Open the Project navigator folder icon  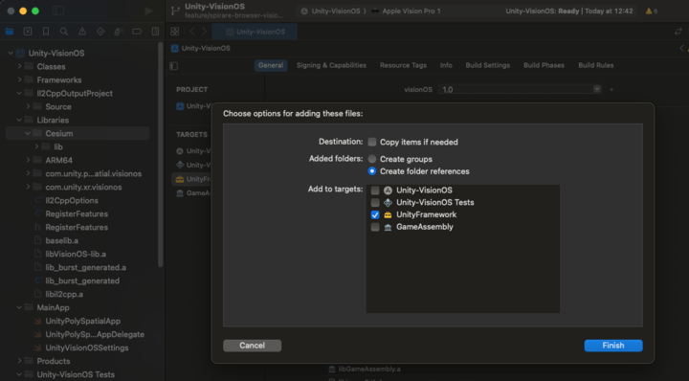10,32
